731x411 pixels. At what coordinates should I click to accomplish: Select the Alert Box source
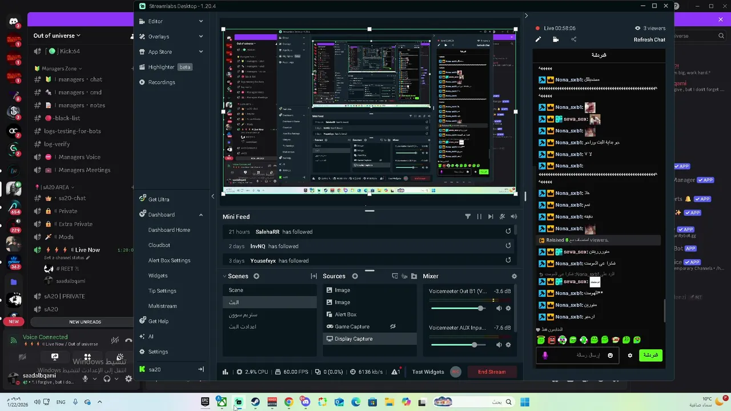(x=370, y=315)
